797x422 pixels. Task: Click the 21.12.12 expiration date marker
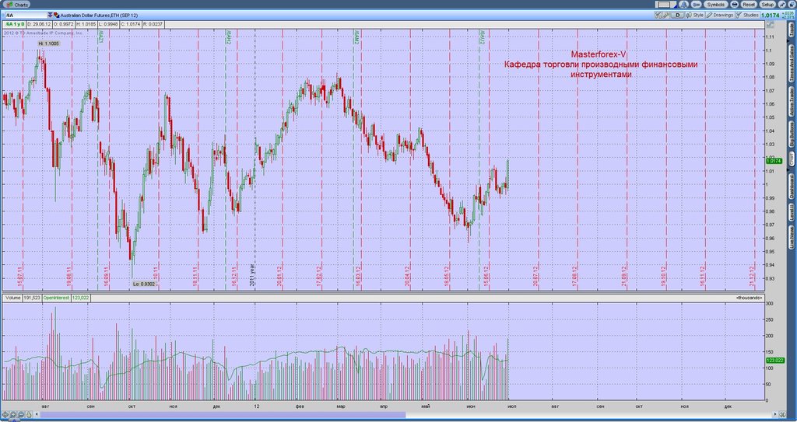pos(753,275)
